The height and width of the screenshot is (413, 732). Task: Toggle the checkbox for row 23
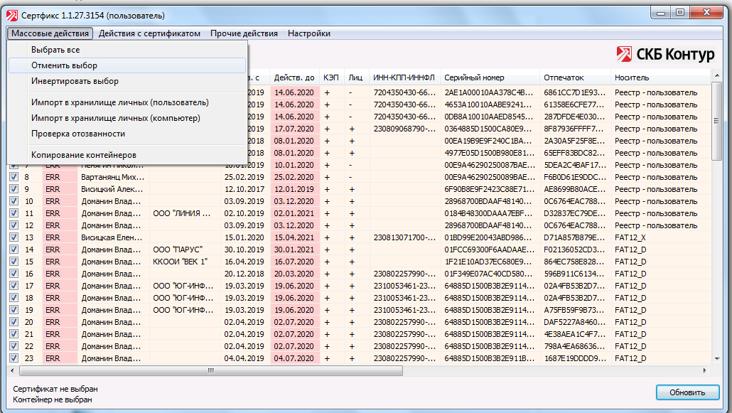pos(14,358)
